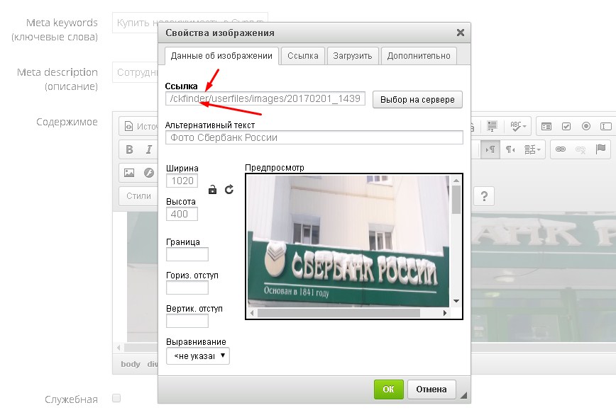Click the preview vertical scrollbar thumb
Image resolution: width=616 pixels, height=415 pixels.
456,200
